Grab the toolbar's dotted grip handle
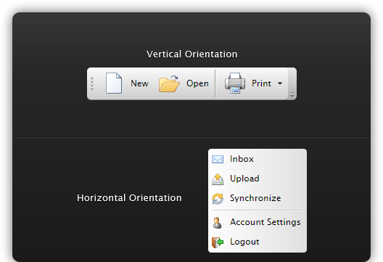 click(92, 84)
